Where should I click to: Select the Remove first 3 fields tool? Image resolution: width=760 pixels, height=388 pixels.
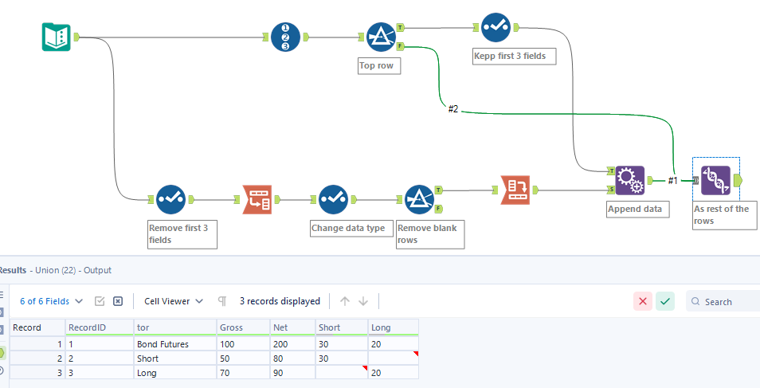click(x=170, y=199)
